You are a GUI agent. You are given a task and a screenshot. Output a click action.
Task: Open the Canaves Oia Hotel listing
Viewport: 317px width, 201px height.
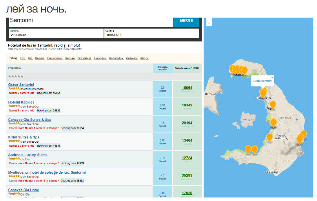(x=23, y=190)
